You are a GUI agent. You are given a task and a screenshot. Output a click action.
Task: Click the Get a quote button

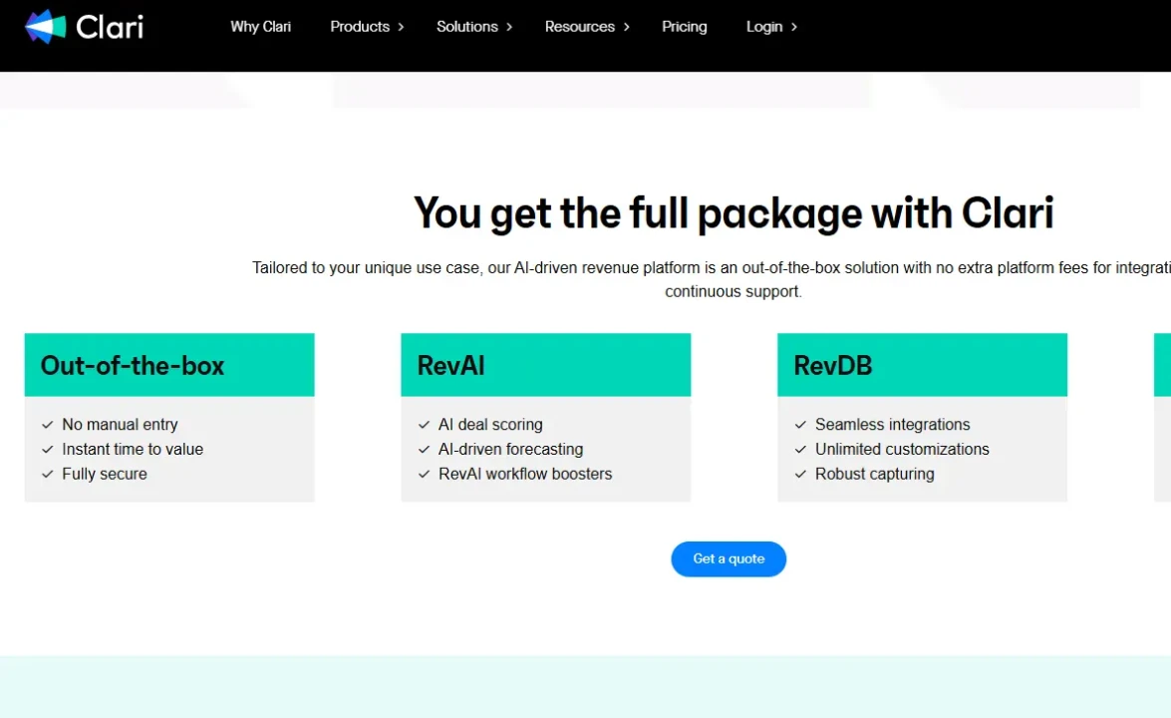pyautogui.click(x=729, y=558)
